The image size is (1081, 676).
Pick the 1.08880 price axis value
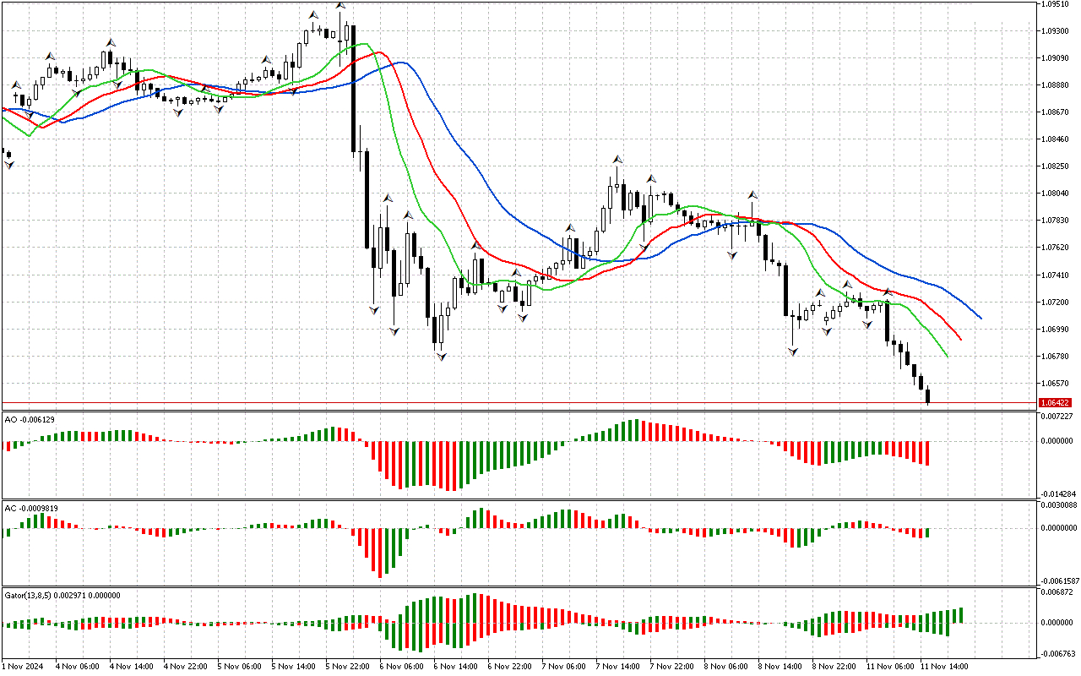click(1056, 84)
